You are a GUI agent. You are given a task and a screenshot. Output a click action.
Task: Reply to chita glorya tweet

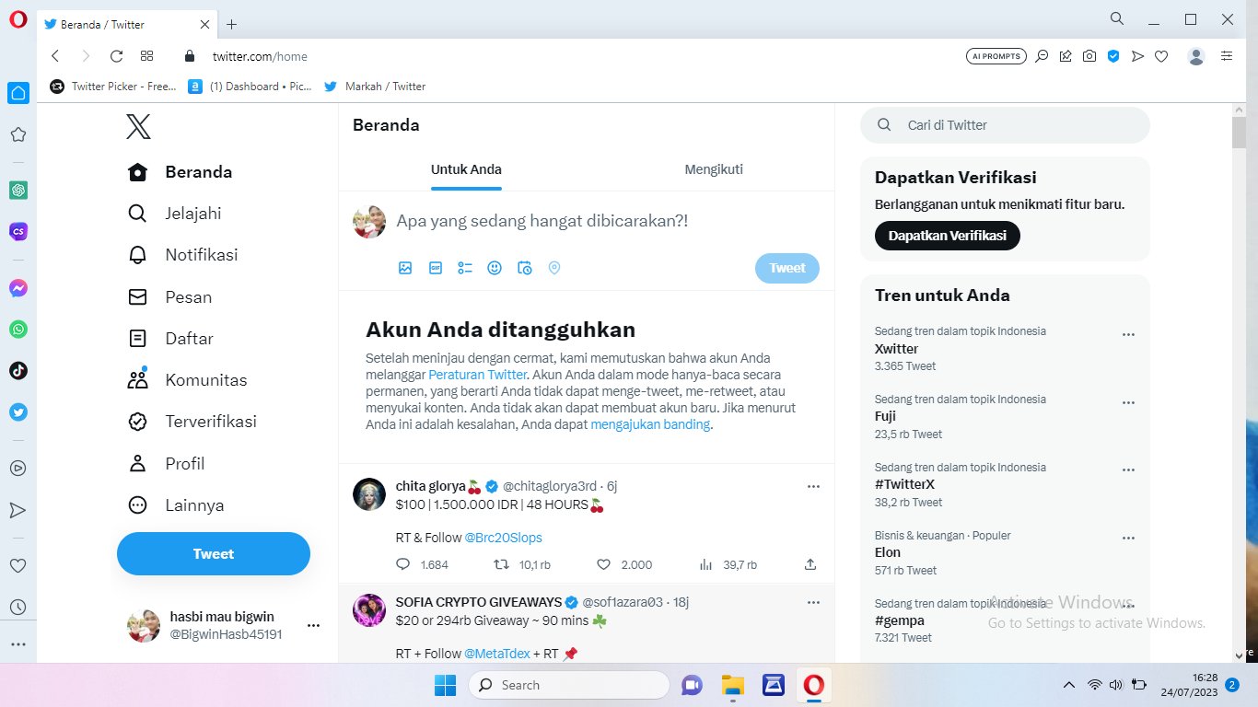coord(402,564)
